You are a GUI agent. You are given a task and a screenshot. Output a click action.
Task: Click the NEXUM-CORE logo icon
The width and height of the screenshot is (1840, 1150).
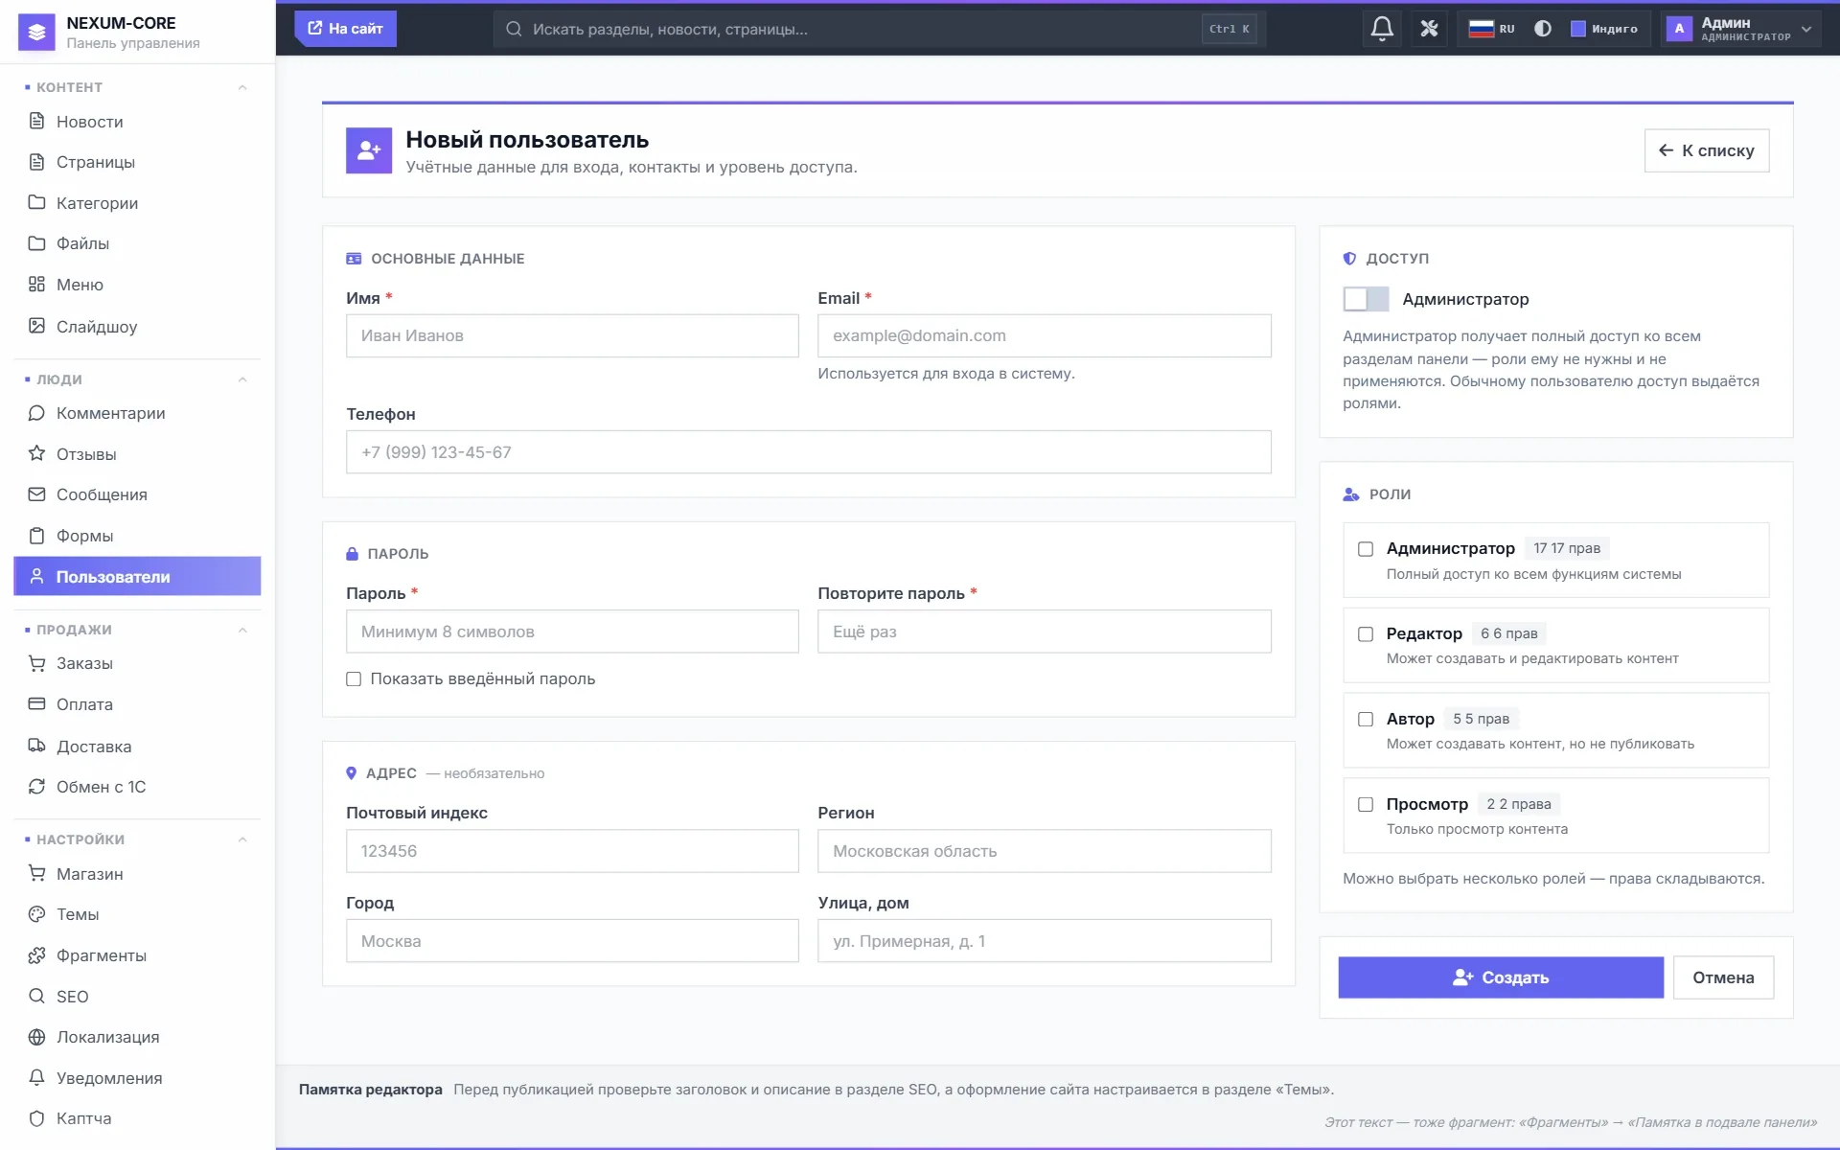[x=36, y=32]
